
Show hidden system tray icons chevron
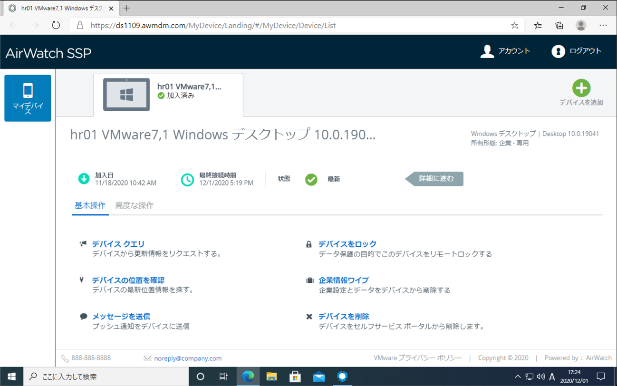518,377
